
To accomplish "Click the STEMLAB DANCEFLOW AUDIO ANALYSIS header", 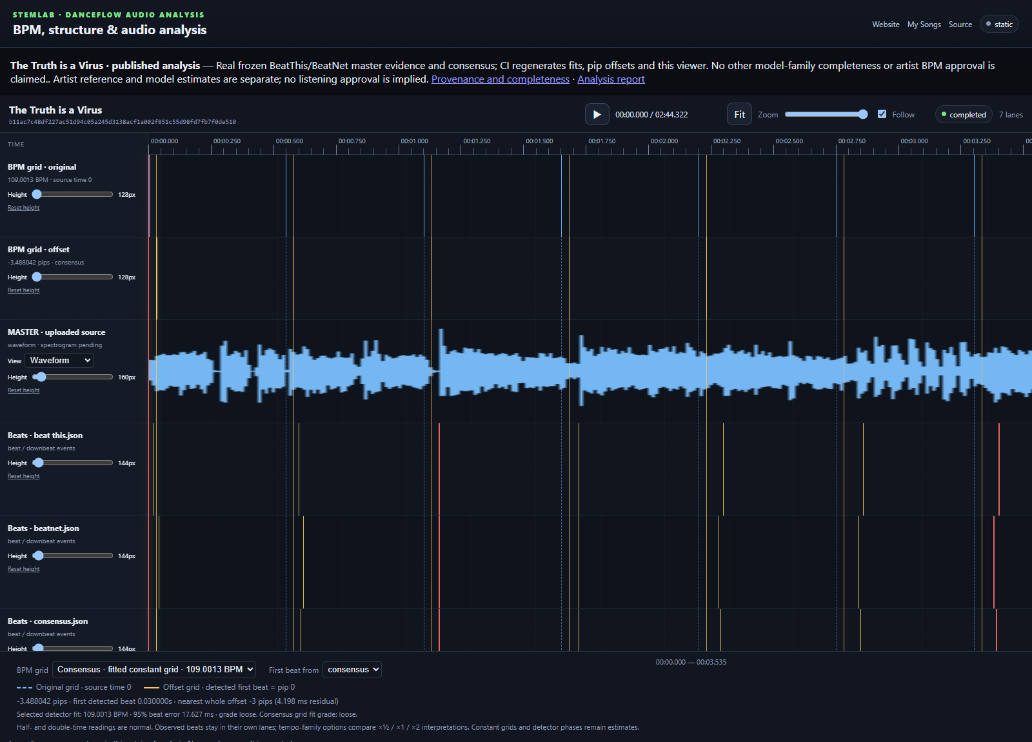I will point(108,15).
